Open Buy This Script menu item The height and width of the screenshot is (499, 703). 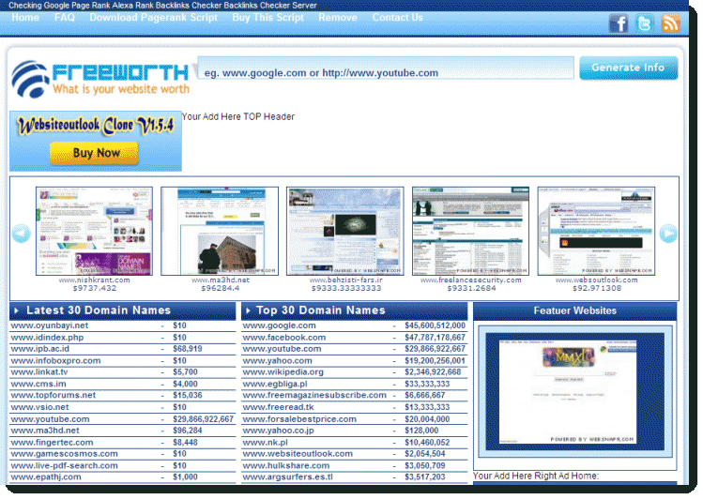coord(267,18)
